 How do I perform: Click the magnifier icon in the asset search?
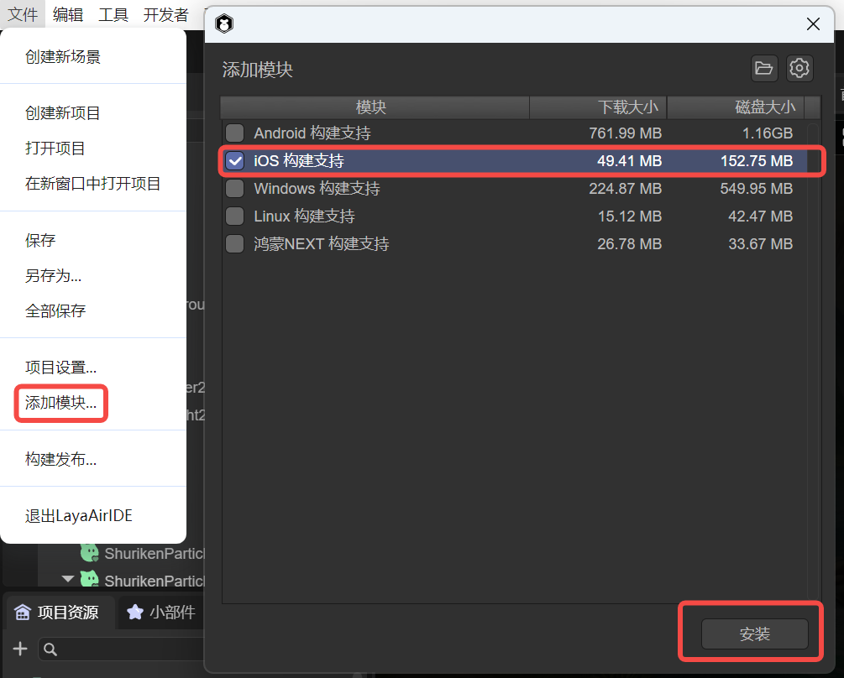click(x=50, y=649)
